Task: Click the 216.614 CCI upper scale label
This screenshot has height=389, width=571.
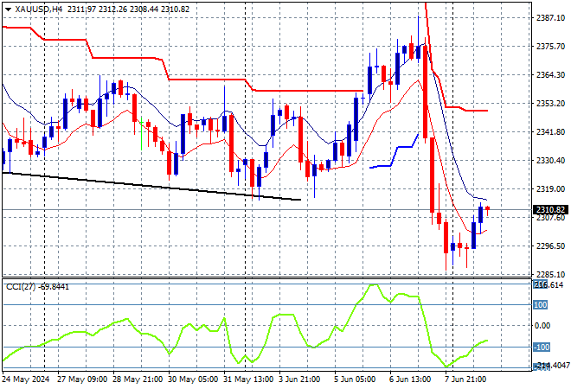Action: click(548, 285)
